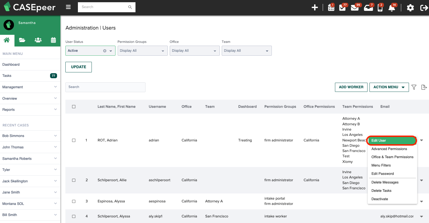Check the row checkbox for Espinosa, Alyssa
Screen dimensions: 429x223
click(74, 201)
